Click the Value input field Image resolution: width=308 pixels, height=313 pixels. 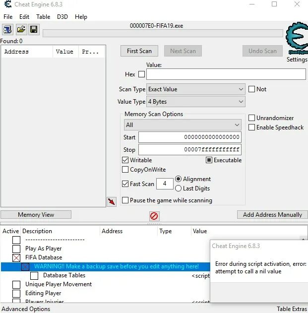[x=226, y=74]
